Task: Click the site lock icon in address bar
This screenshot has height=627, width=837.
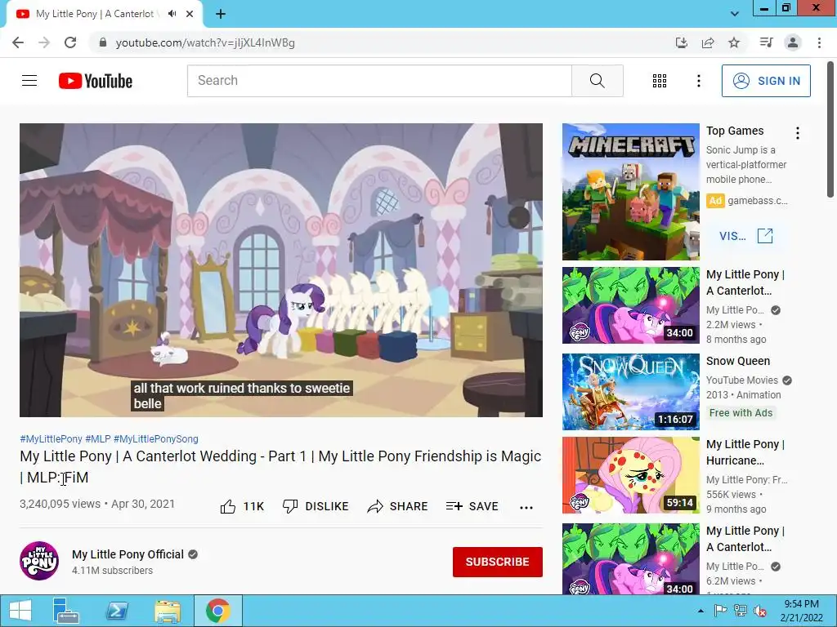Action: [103, 42]
